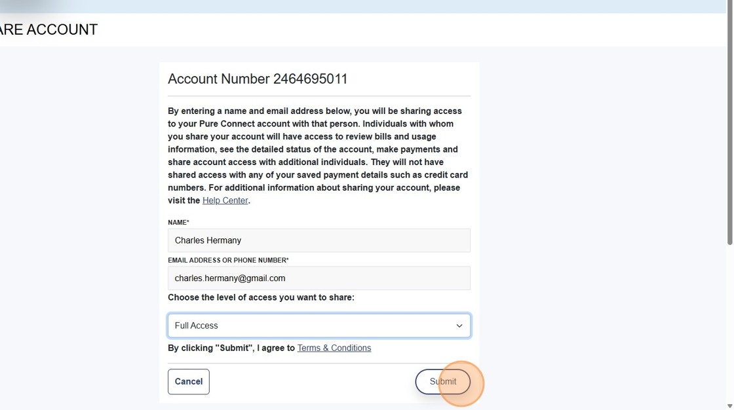Click the scroll-up arrow on the scrollbar
Screen dimensions: 734x410
[729, 4]
